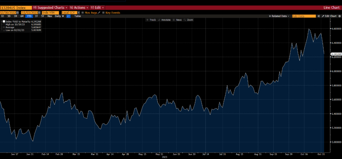Click the end date field 11/03/2023

coord(30,13)
